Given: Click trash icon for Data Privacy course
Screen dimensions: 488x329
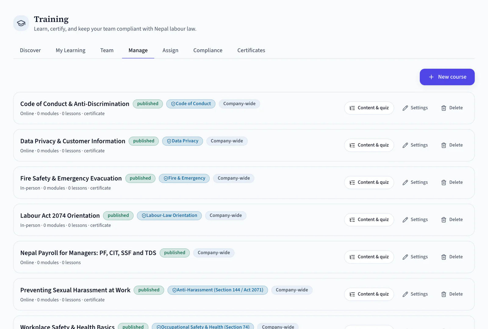Looking at the screenshot, I should tap(444, 145).
